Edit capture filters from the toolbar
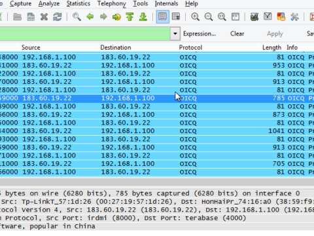This screenshot has width=314, height=236. point(254,17)
